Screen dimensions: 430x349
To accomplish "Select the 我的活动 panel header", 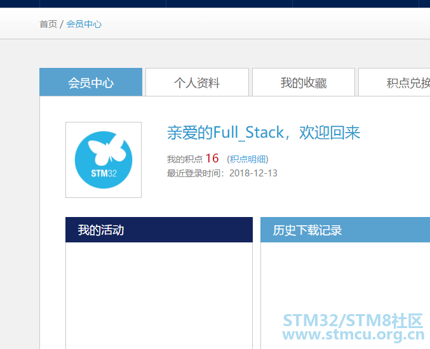I will (x=159, y=230).
